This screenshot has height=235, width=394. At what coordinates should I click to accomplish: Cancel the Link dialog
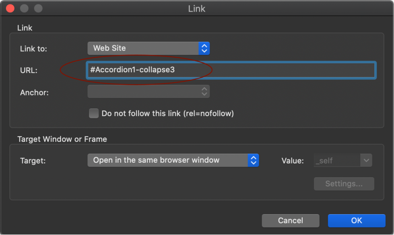[x=291, y=221]
